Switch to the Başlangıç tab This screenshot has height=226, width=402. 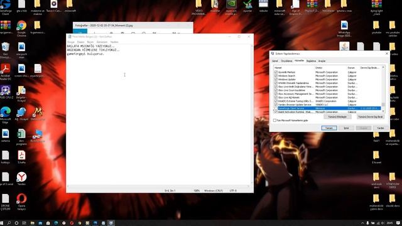pyautogui.click(x=311, y=61)
